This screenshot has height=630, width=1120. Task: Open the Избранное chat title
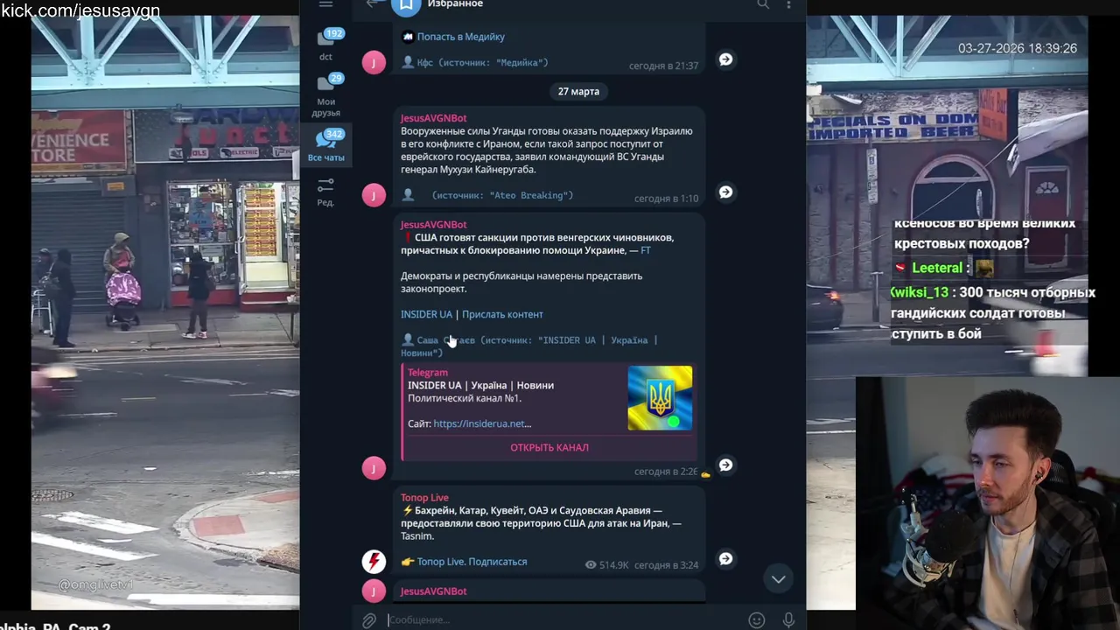coord(454,4)
